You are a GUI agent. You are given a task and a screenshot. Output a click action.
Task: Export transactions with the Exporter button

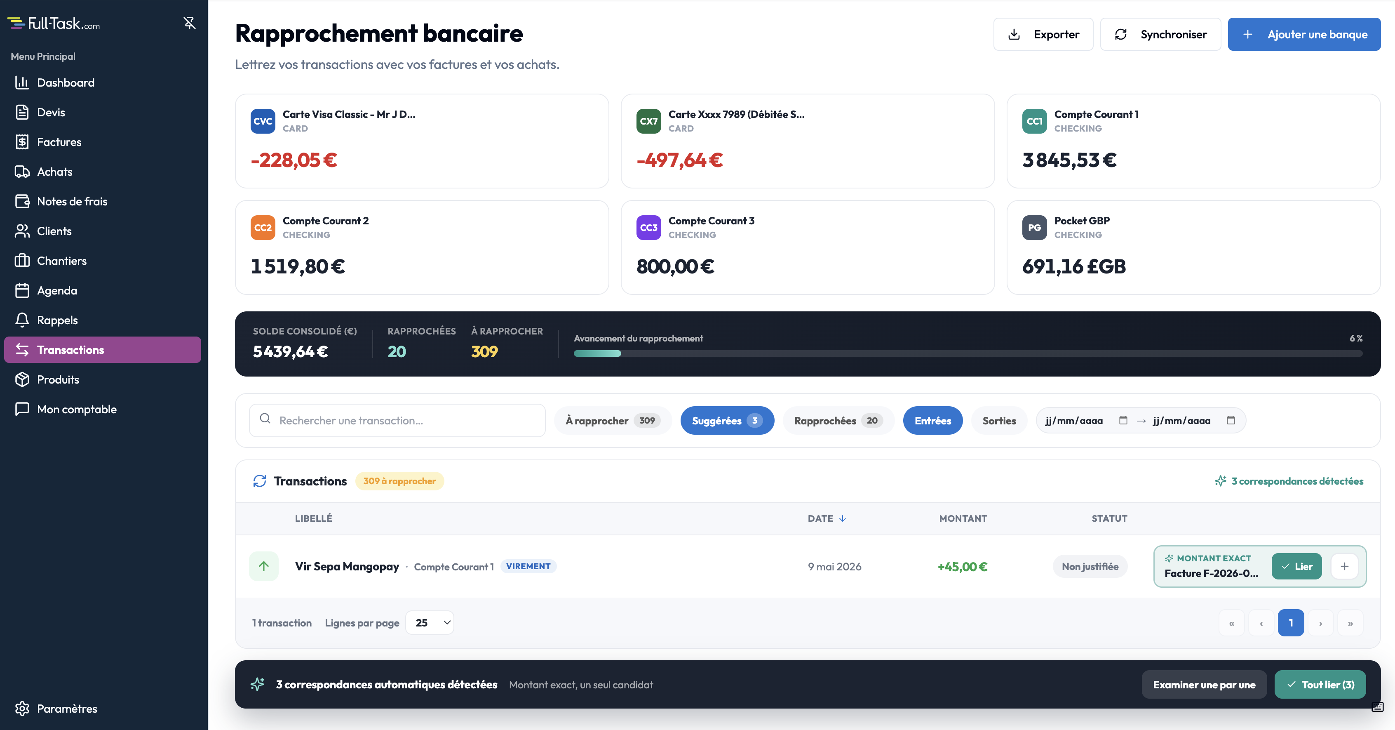[x=1043, y=34]
